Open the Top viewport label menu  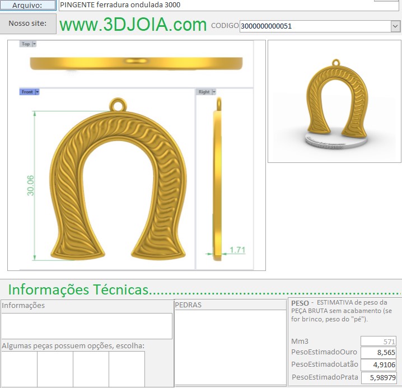[x=34, y=44]
